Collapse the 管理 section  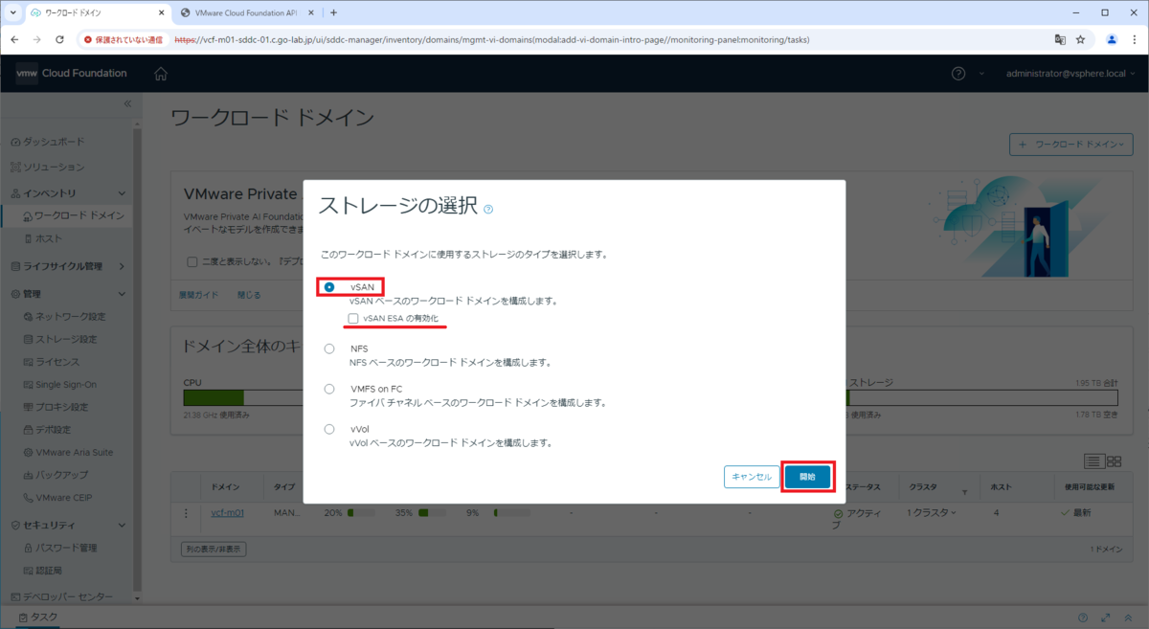(122, 294)
